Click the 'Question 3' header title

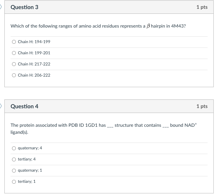tap(24, 7)
